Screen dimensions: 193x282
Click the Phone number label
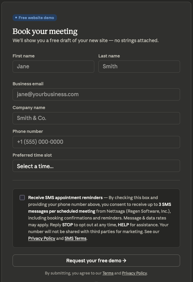click(x=28, y=131)
